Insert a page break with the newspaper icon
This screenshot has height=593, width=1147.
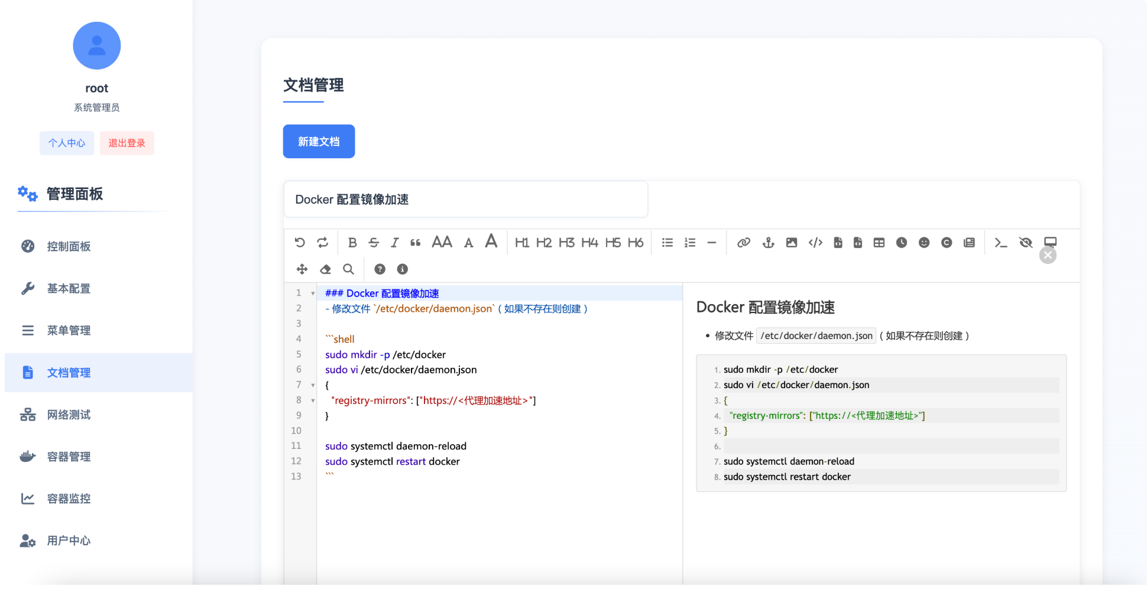(969, 242)
